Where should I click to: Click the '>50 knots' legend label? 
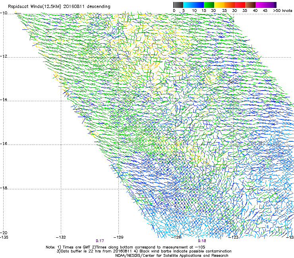[x=282, y=11]
